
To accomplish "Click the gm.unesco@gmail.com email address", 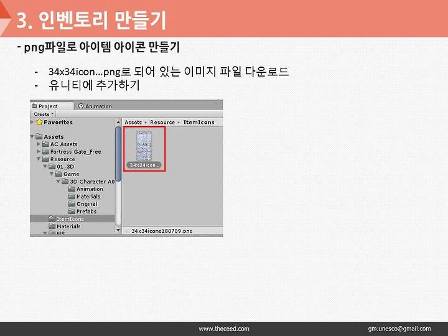I will pyautogui.click(x=399, y=329).
